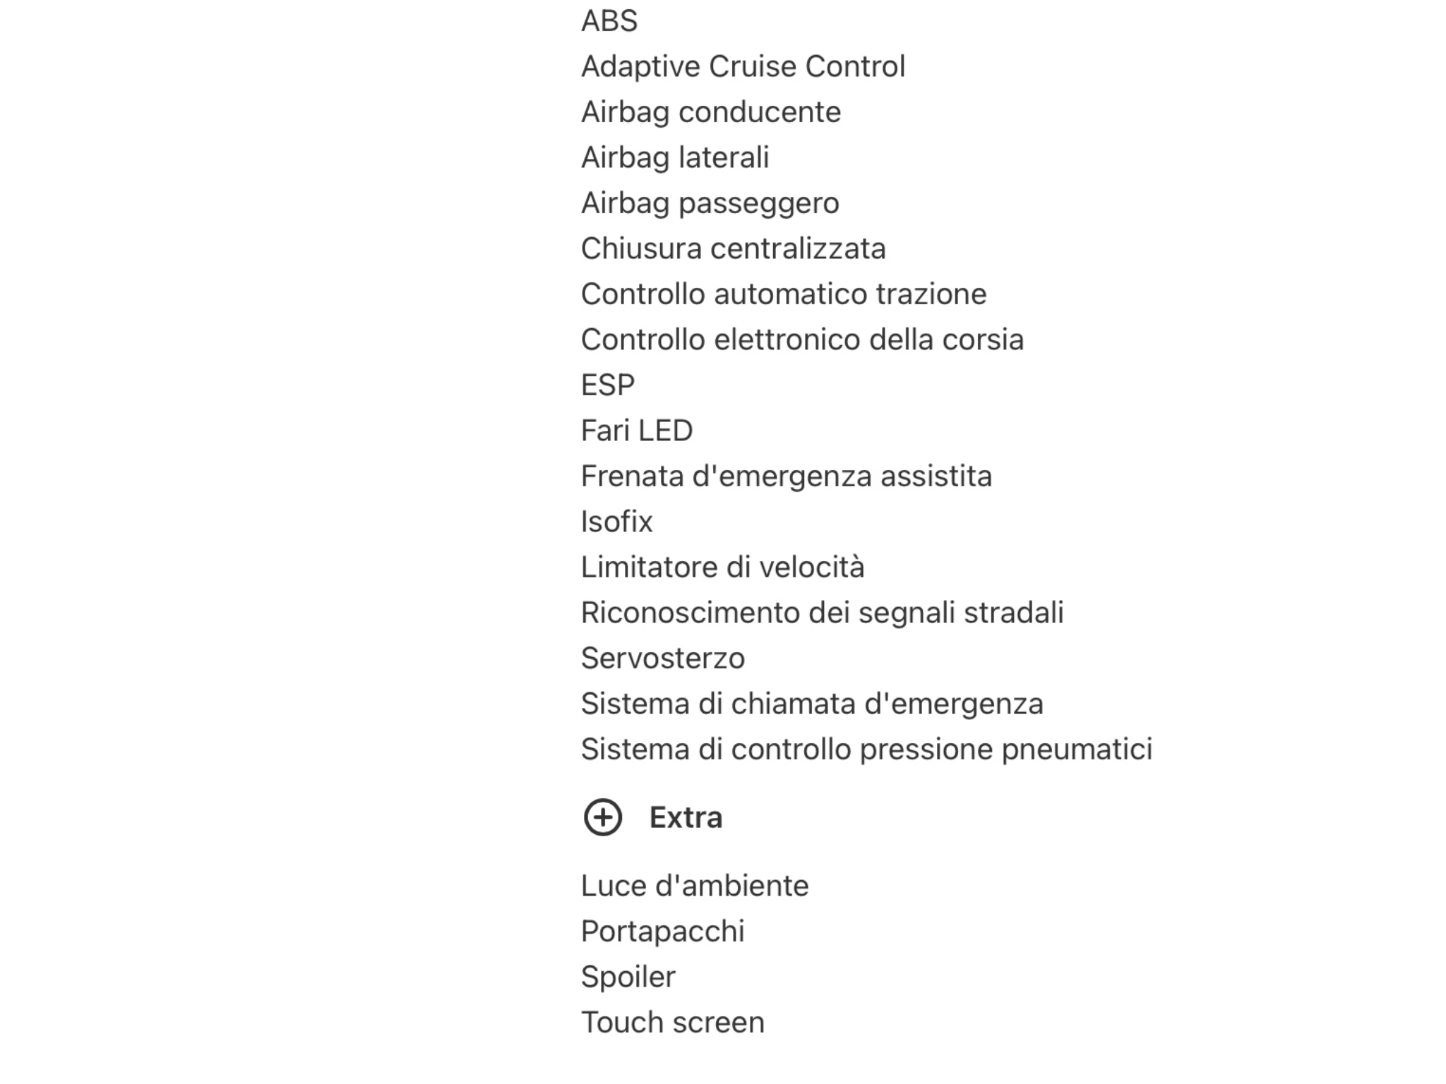The width and height of the screenshot is (1446, 1084).
Task: Select Sistema di controllo pressione pneumatici
Action: coord(866,749)
